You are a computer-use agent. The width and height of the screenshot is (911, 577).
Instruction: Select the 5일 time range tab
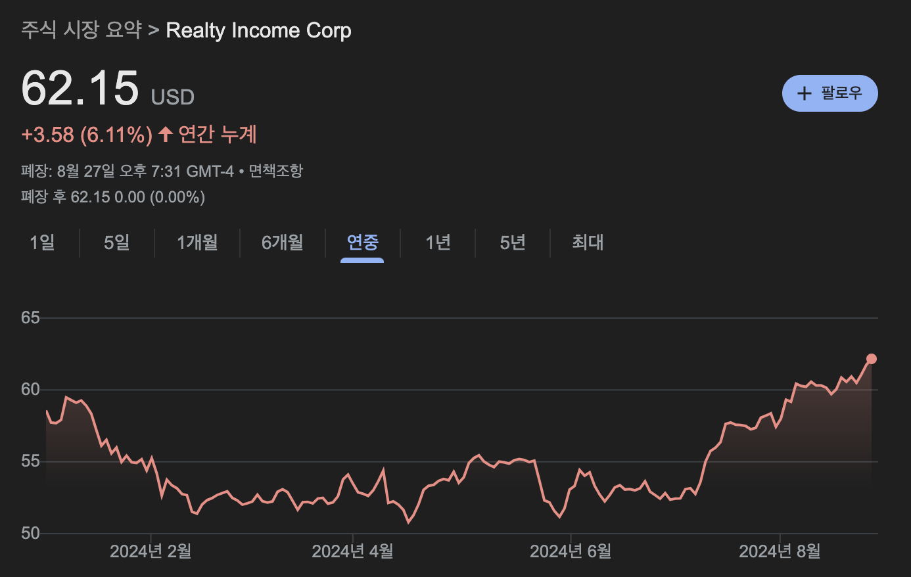coord(117,242)
